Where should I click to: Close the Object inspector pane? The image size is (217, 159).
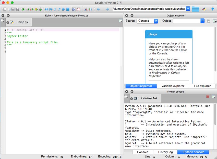coord(127,16)
